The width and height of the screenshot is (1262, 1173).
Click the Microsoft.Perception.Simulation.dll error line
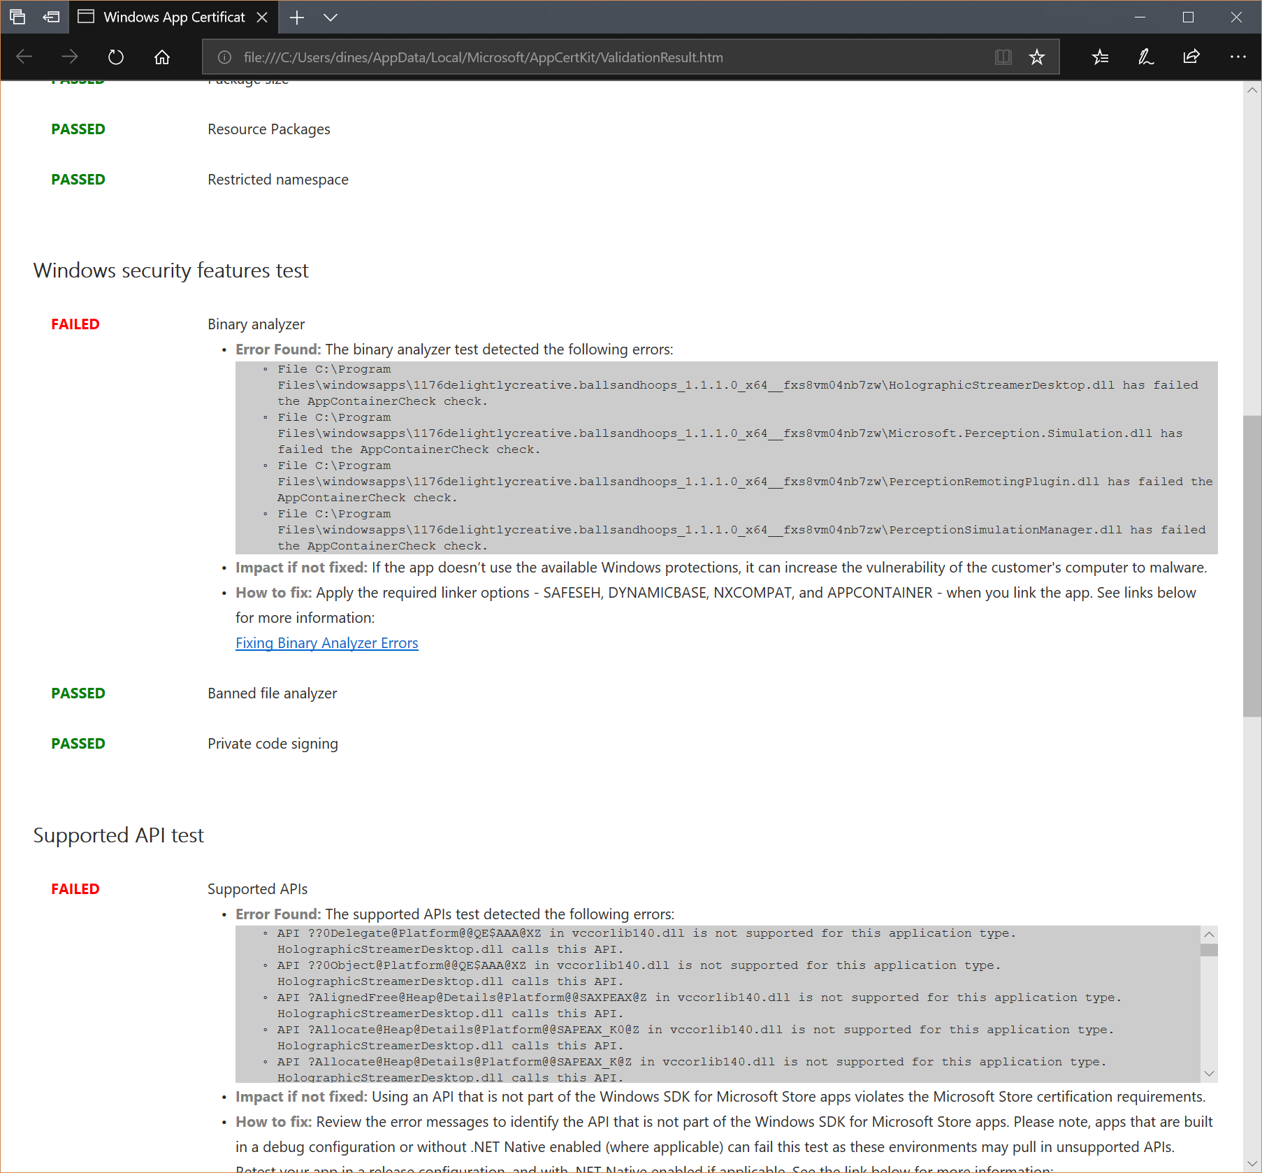coord(730,433)
